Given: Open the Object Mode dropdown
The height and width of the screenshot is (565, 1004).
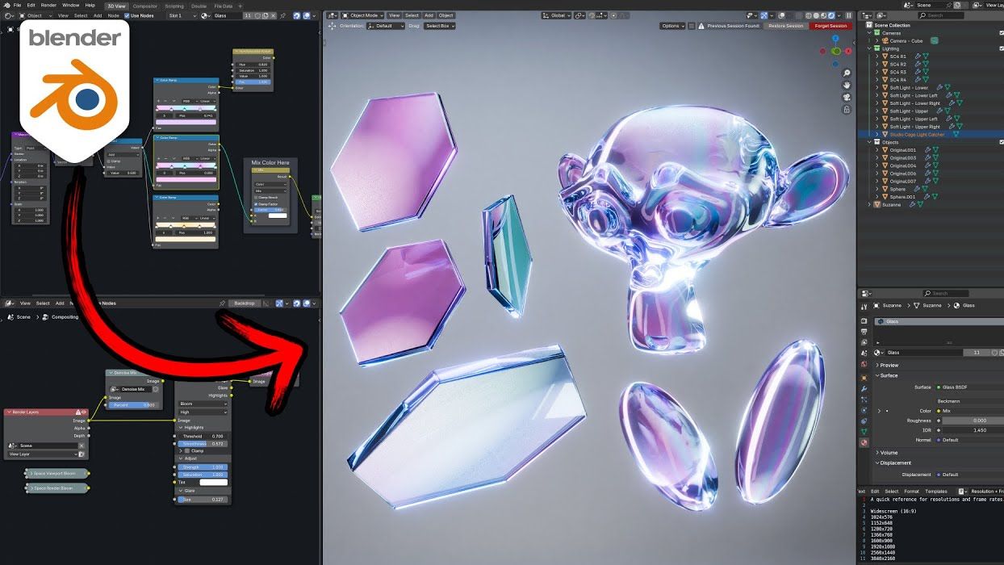Looking at the screenshot, I should 362,15.
